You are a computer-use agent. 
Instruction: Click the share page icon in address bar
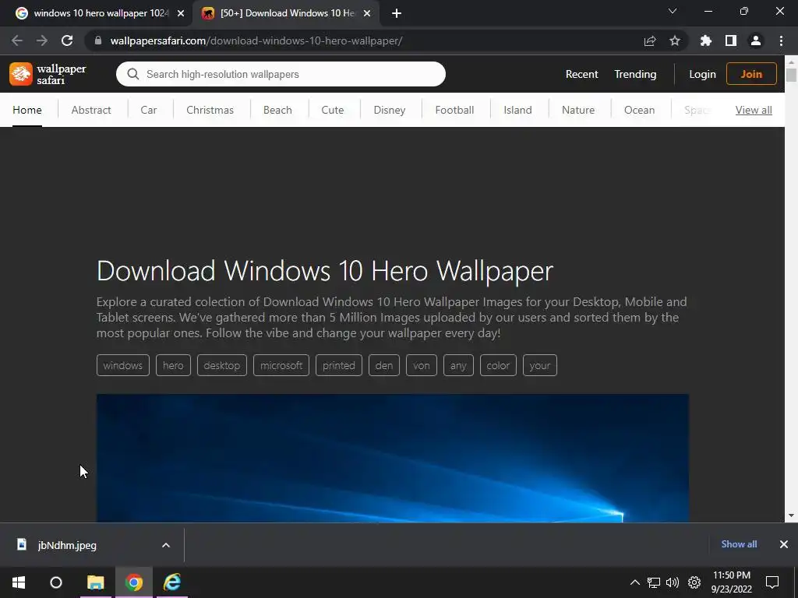[x=649, y=40]
